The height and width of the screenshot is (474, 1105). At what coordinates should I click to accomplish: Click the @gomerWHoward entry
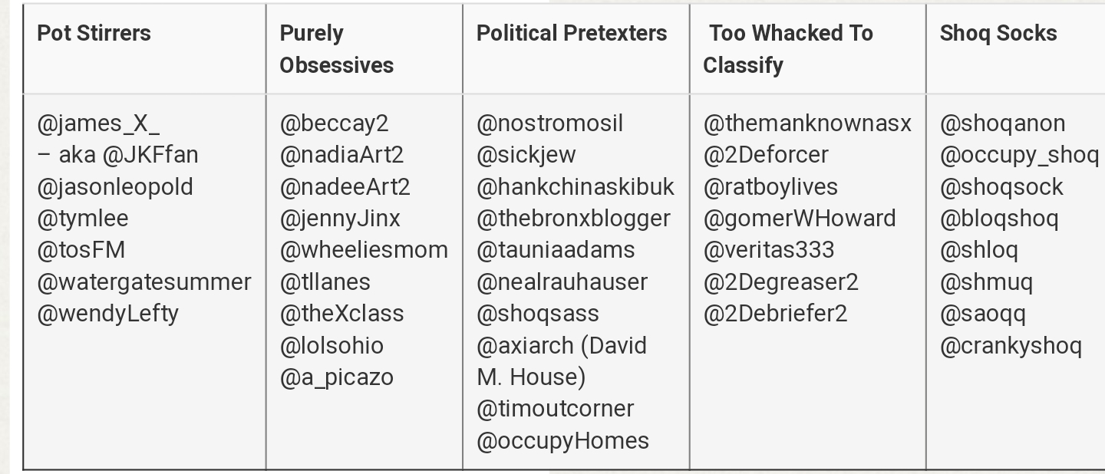click(x=800, y=219)
